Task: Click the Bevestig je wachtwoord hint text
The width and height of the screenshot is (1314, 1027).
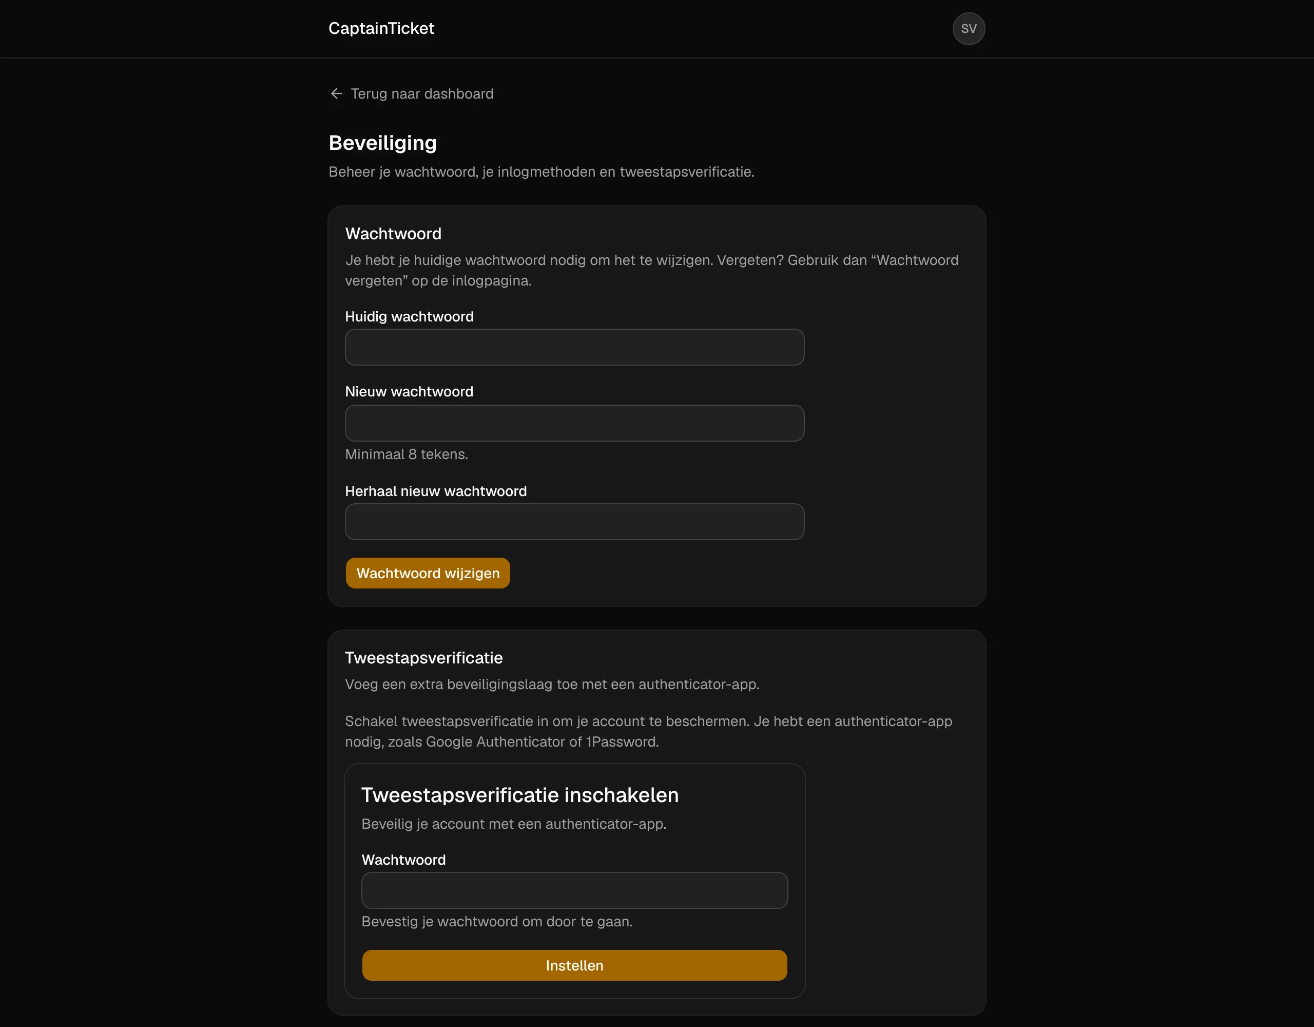Action: tap(496, 921)
